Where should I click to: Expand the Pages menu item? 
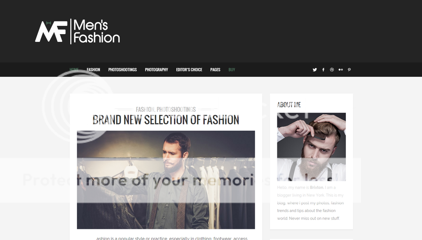(x=215, y=70)
